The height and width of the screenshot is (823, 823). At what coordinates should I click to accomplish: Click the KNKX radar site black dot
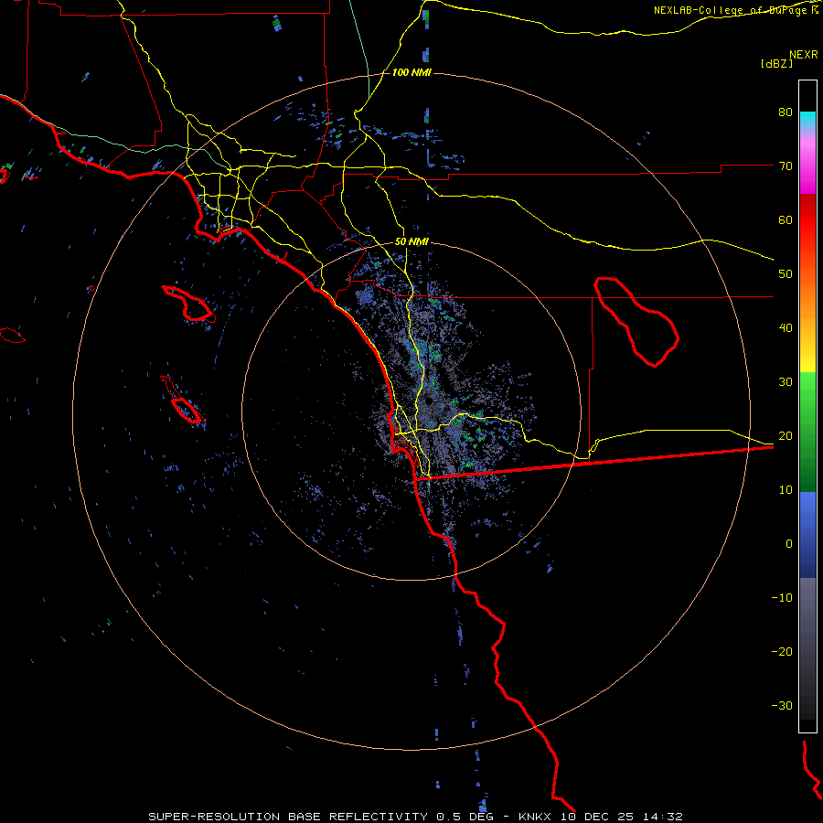[x=429, y=401]
